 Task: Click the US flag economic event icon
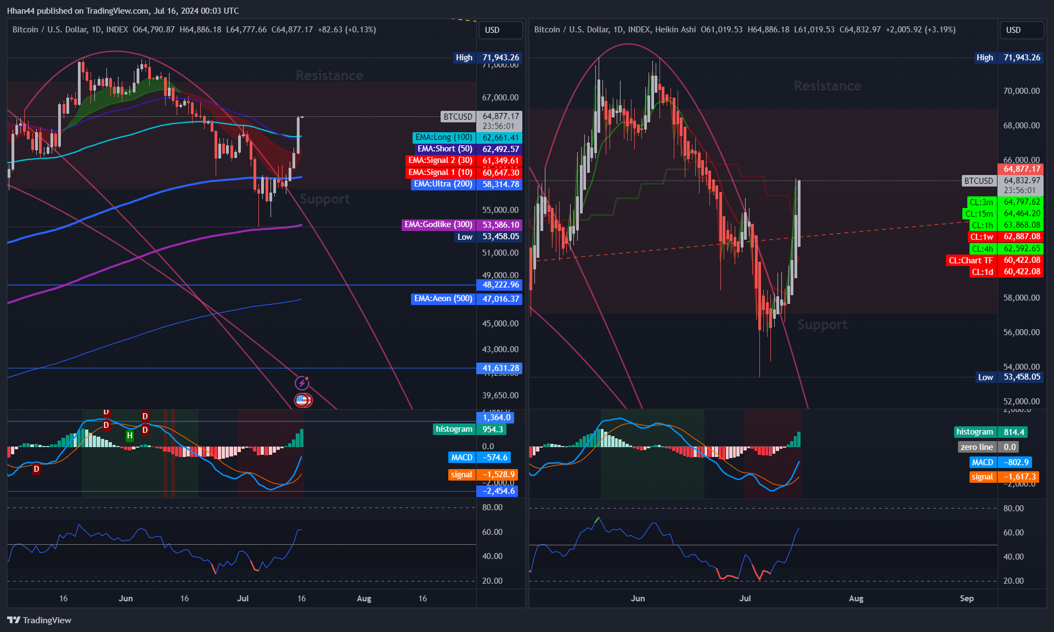coord(302,400)
